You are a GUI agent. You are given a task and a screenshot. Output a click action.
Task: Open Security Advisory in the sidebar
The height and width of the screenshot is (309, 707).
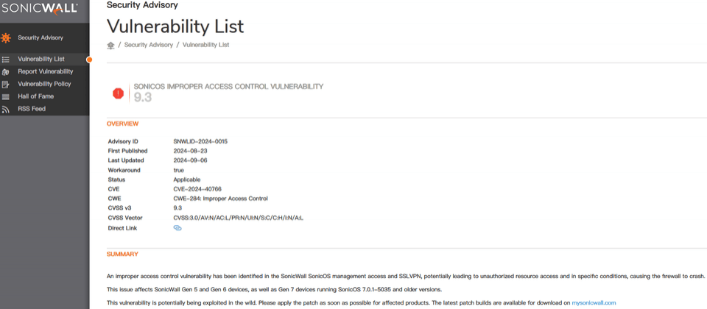click(x=41, y=38)
